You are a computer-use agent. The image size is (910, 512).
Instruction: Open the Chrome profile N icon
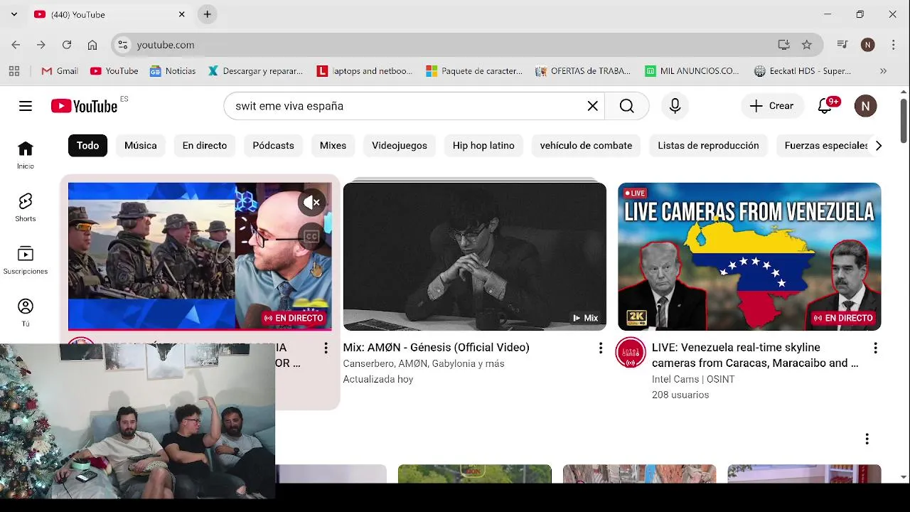click(x=867, y=45)
